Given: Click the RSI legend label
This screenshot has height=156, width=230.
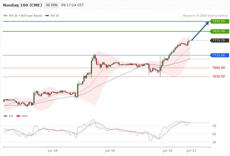Looking at the screenshot, I should tap(11, 116).
